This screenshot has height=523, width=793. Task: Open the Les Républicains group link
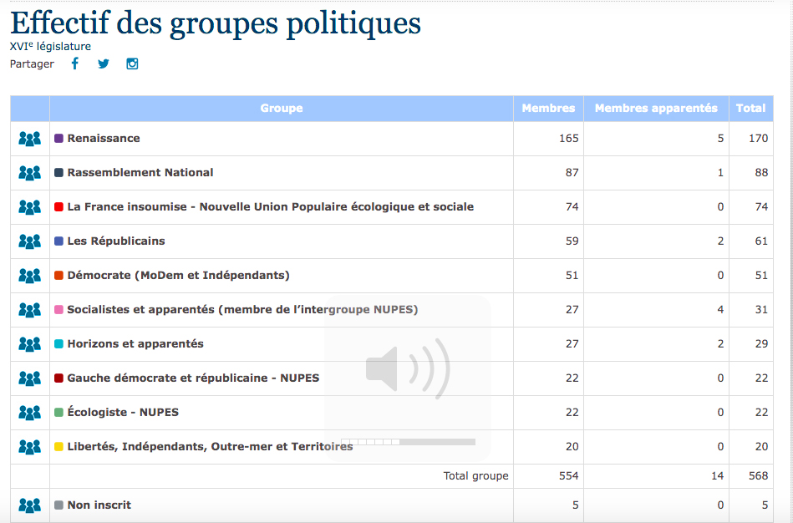(x=116, y=241)
